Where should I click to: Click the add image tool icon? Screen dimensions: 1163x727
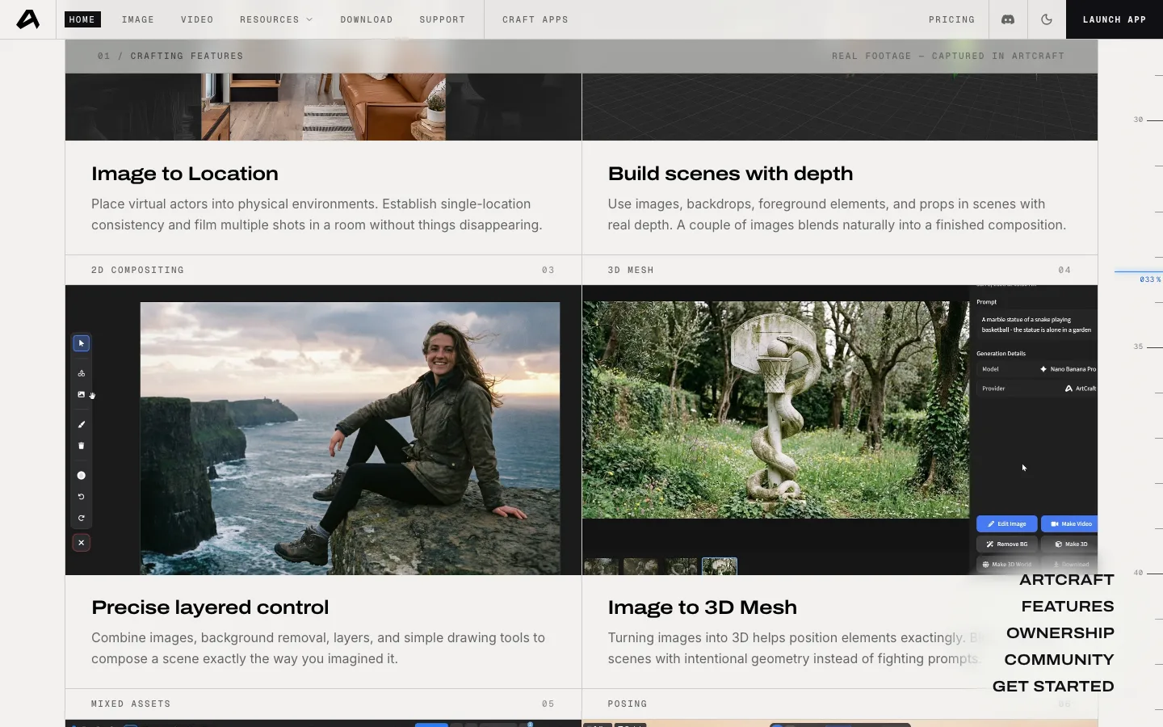click(x=82, y=394)
